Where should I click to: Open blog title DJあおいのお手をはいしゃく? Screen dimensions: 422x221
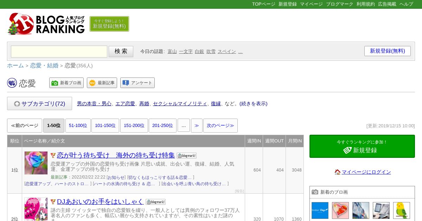click(100, 201)
